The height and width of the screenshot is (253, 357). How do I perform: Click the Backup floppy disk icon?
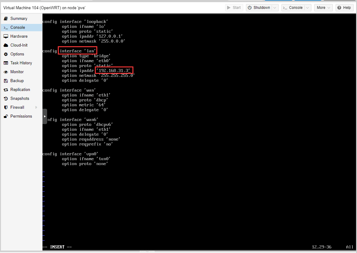(x=6, y=81)
